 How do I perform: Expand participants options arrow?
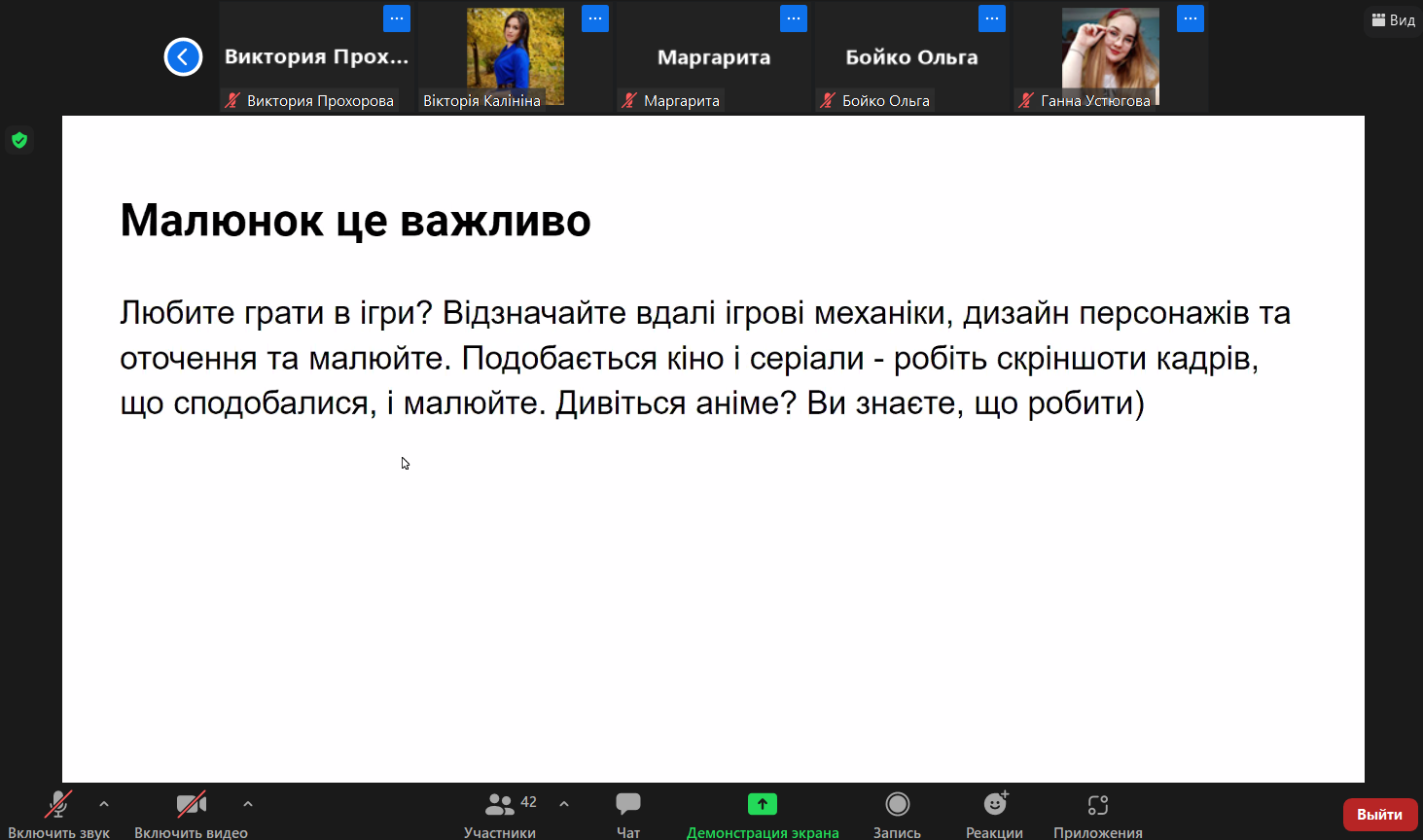click(x=564, y=804)
